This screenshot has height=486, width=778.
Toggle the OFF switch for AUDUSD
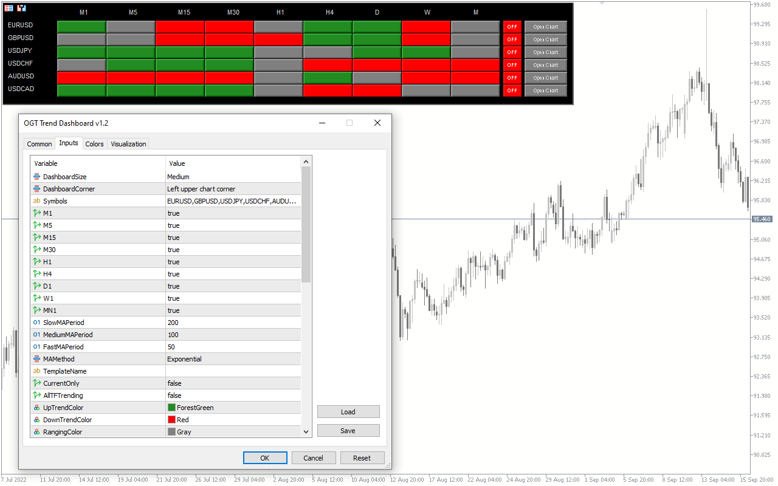512,78
